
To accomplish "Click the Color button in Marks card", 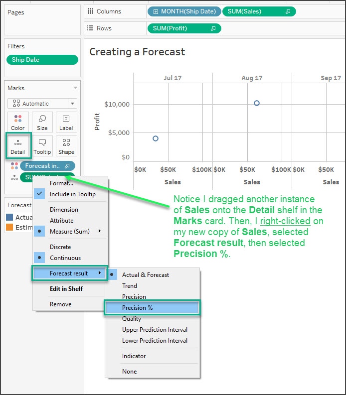I will (x=18, y=122).
